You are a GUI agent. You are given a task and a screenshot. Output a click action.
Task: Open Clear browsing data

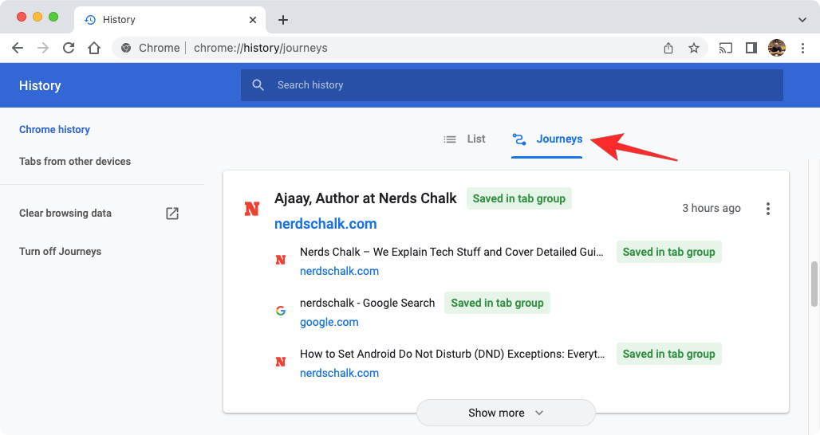tap(65, 214)
